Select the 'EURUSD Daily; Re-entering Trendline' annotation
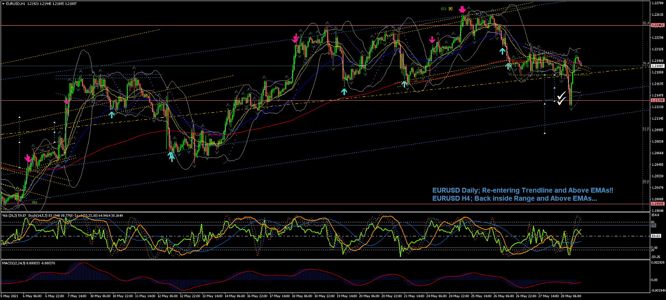 tap(523, 191)
